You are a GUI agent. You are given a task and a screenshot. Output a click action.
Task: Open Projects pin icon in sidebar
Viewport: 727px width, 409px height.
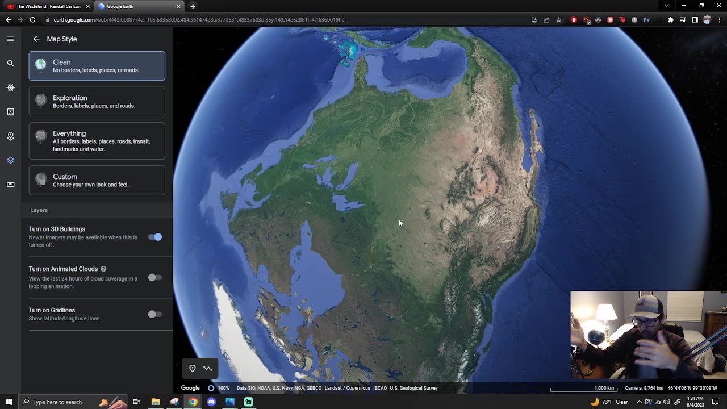point(10,136)
